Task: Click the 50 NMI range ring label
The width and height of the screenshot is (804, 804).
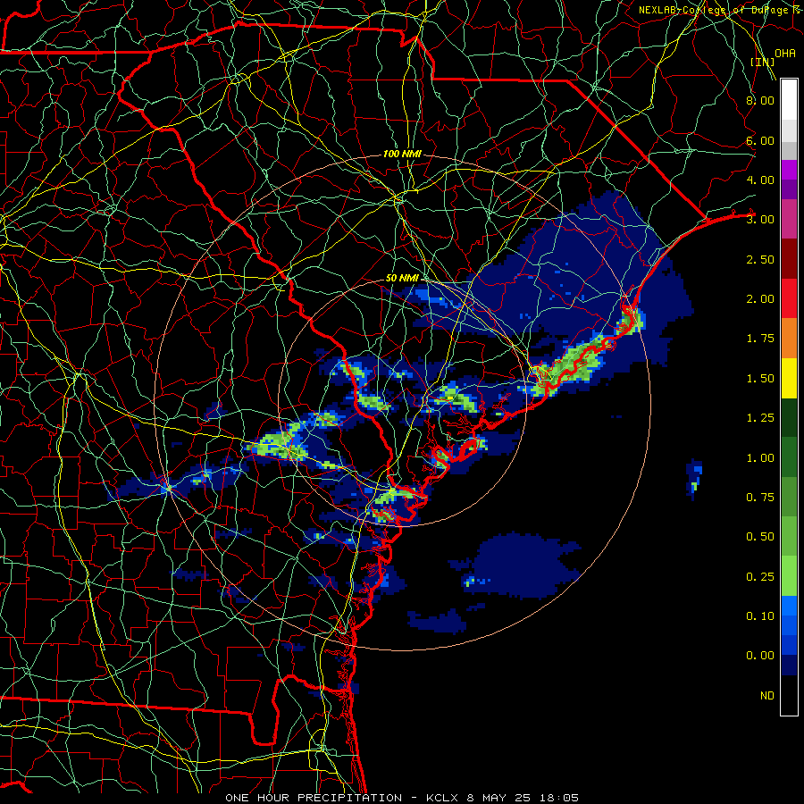Action: 402,278
